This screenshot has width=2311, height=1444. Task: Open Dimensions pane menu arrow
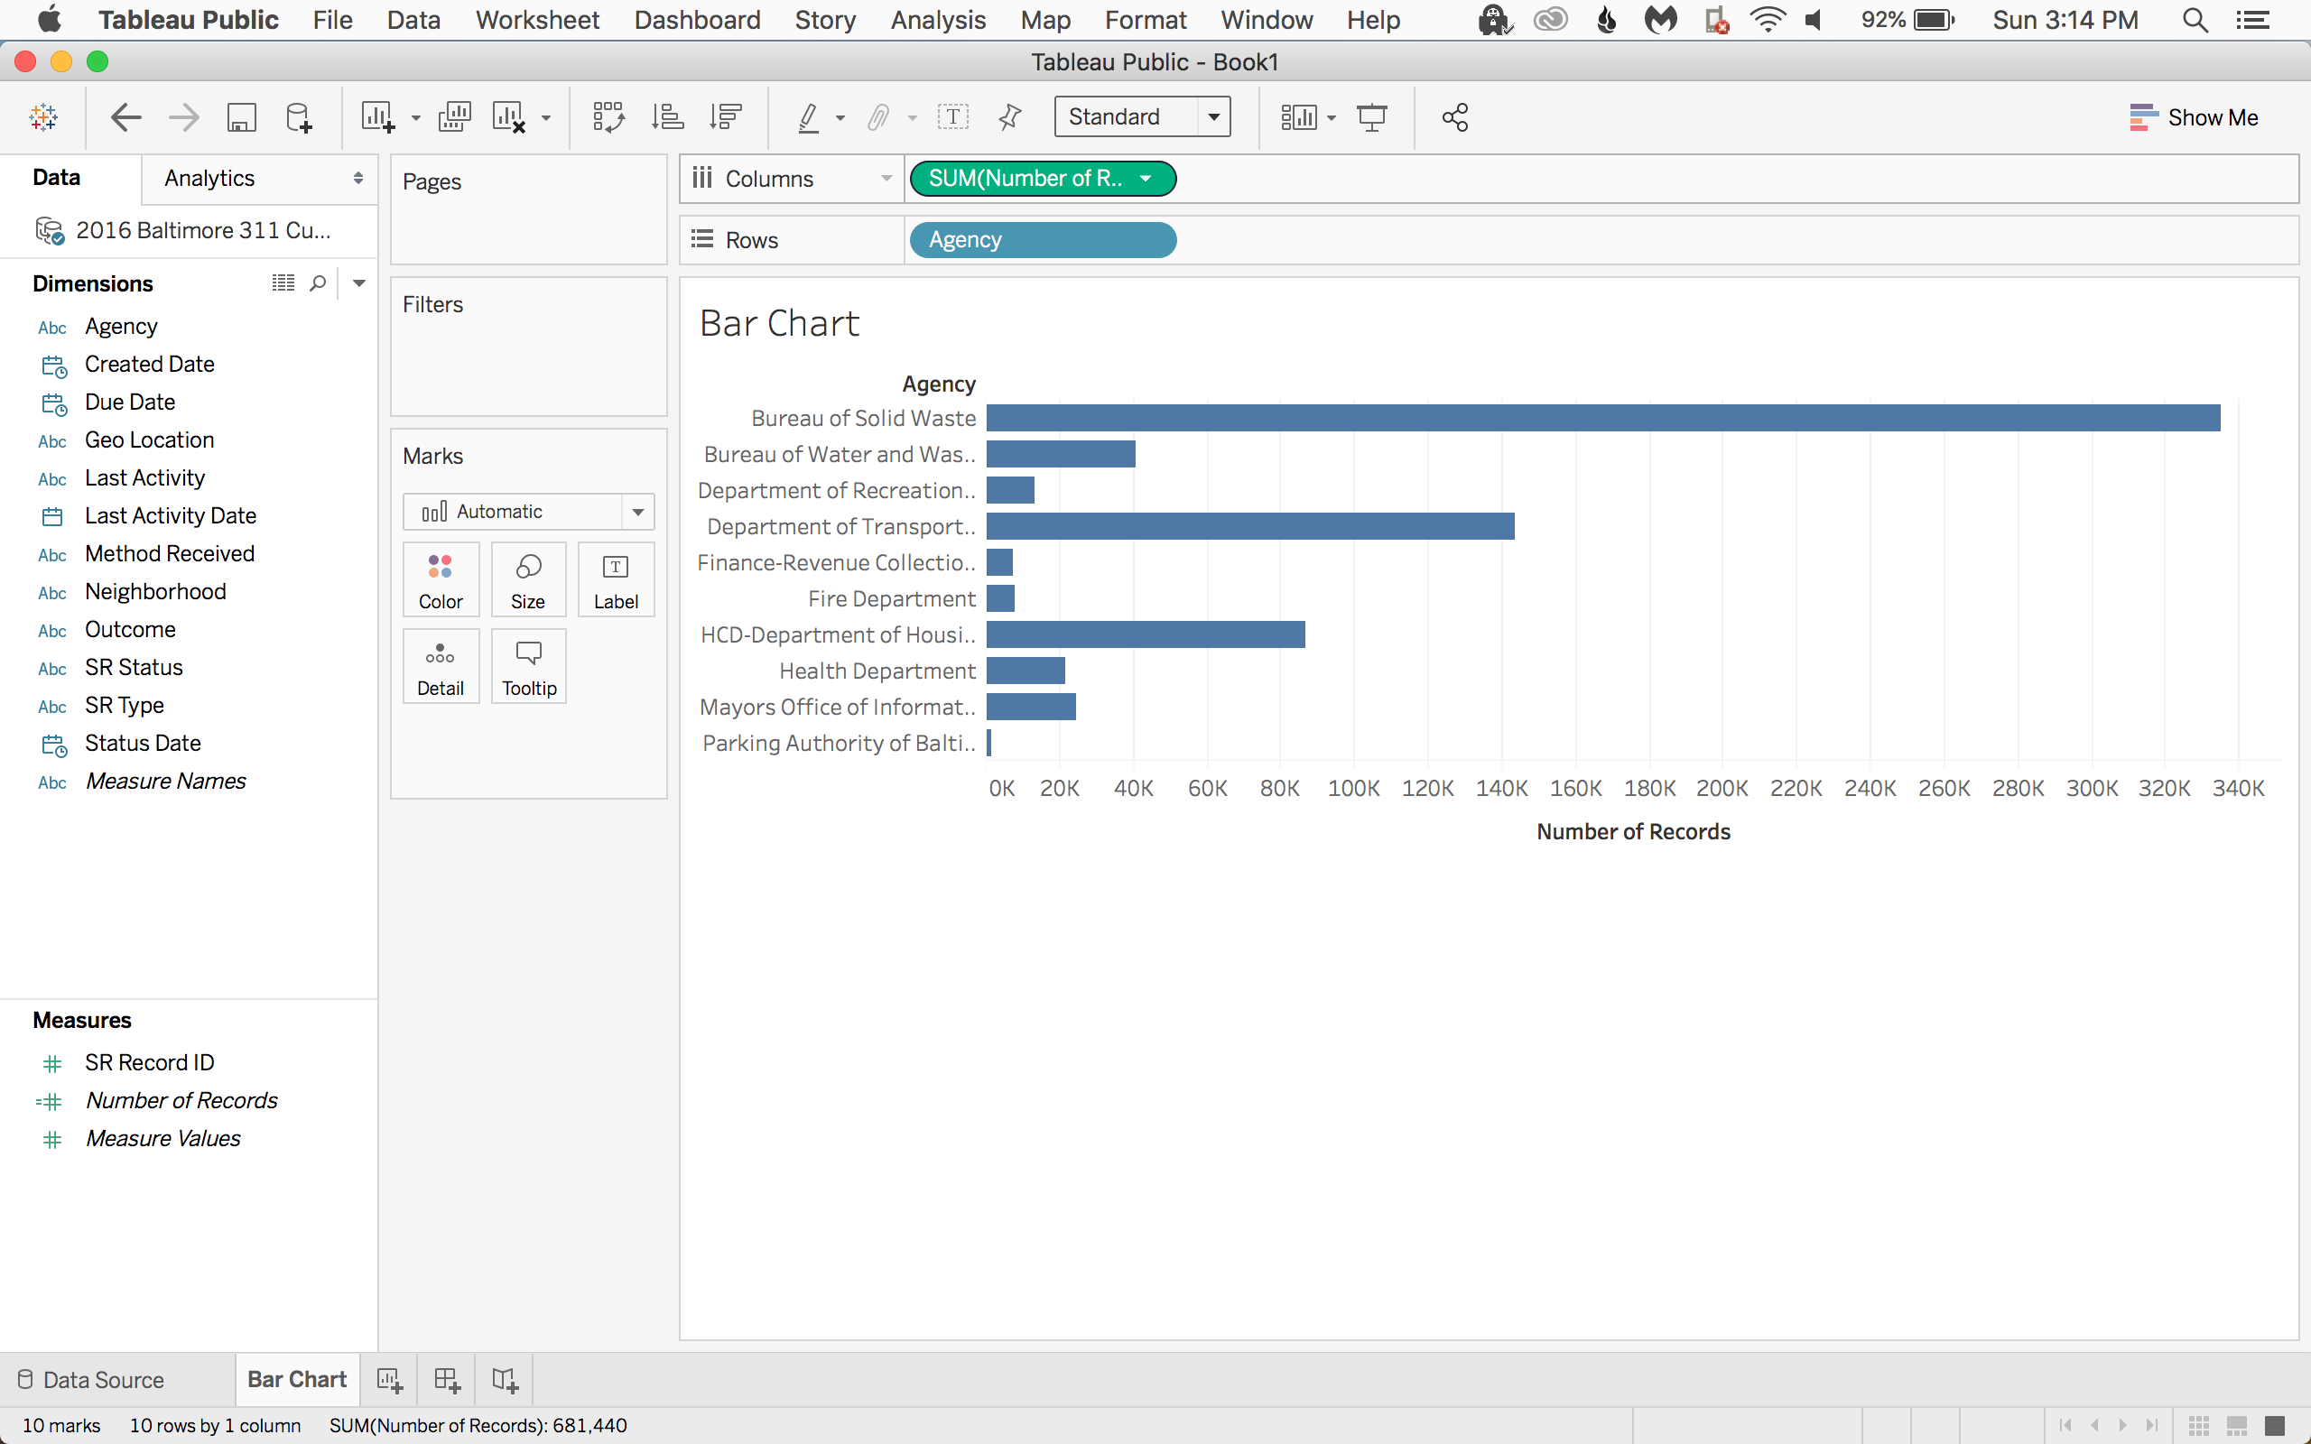pyautogui.click(x=359, y=283)
